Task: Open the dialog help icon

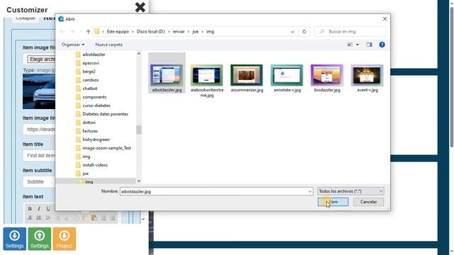Action: click(382, 45)
